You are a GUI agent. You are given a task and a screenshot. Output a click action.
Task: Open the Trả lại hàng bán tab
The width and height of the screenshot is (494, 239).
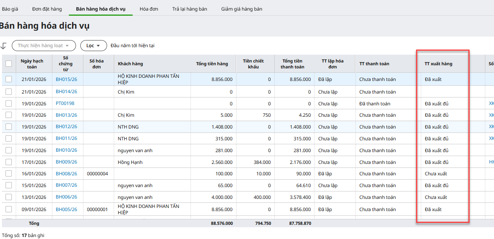click(x=189, y=9)
